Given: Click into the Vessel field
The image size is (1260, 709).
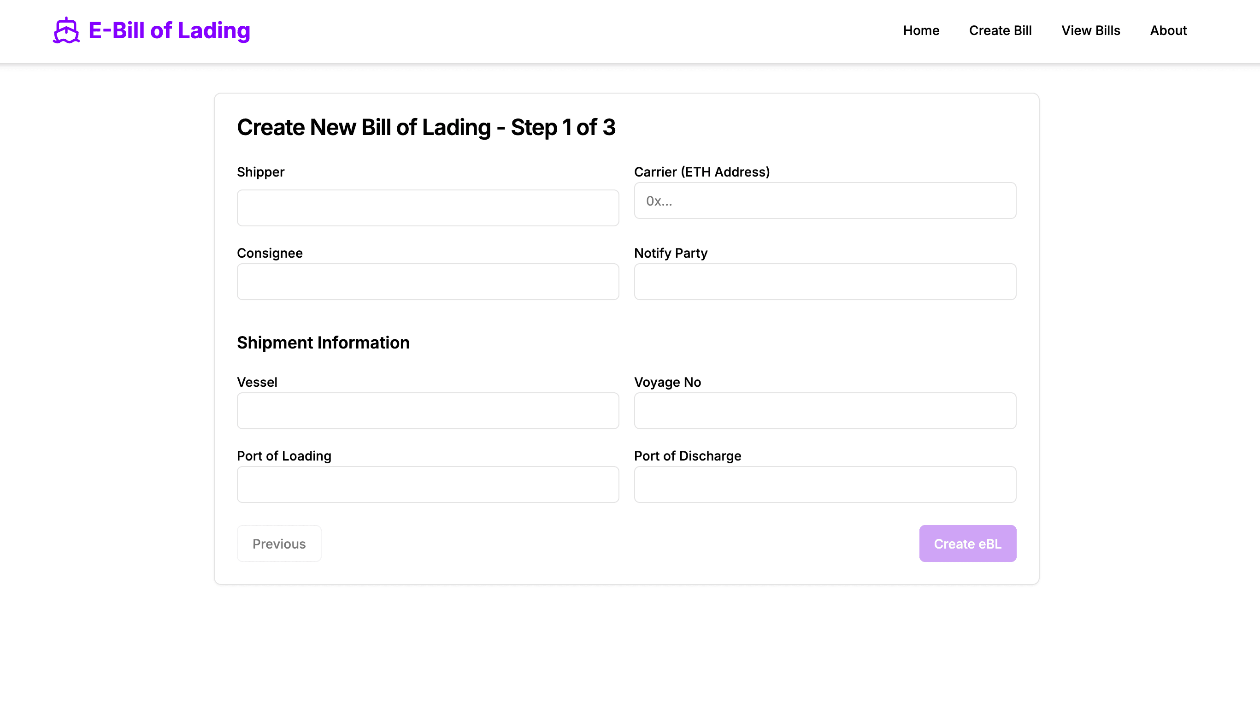Looking at the screenshot, I should 428,411.
